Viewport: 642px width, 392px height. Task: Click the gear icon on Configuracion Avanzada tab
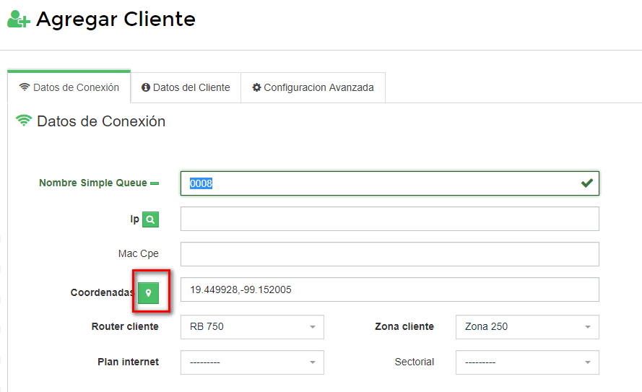click(256, 87)
